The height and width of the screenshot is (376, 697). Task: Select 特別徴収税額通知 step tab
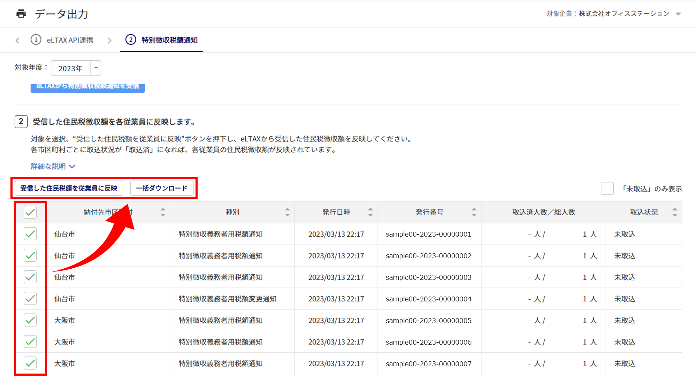tap(169, 40)
